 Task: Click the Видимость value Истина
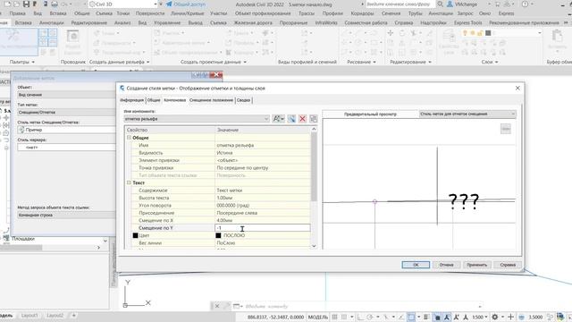tap(263, 153)
